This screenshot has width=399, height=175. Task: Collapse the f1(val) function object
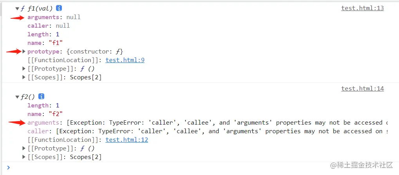pyautogui.click(x=17, y=9)
